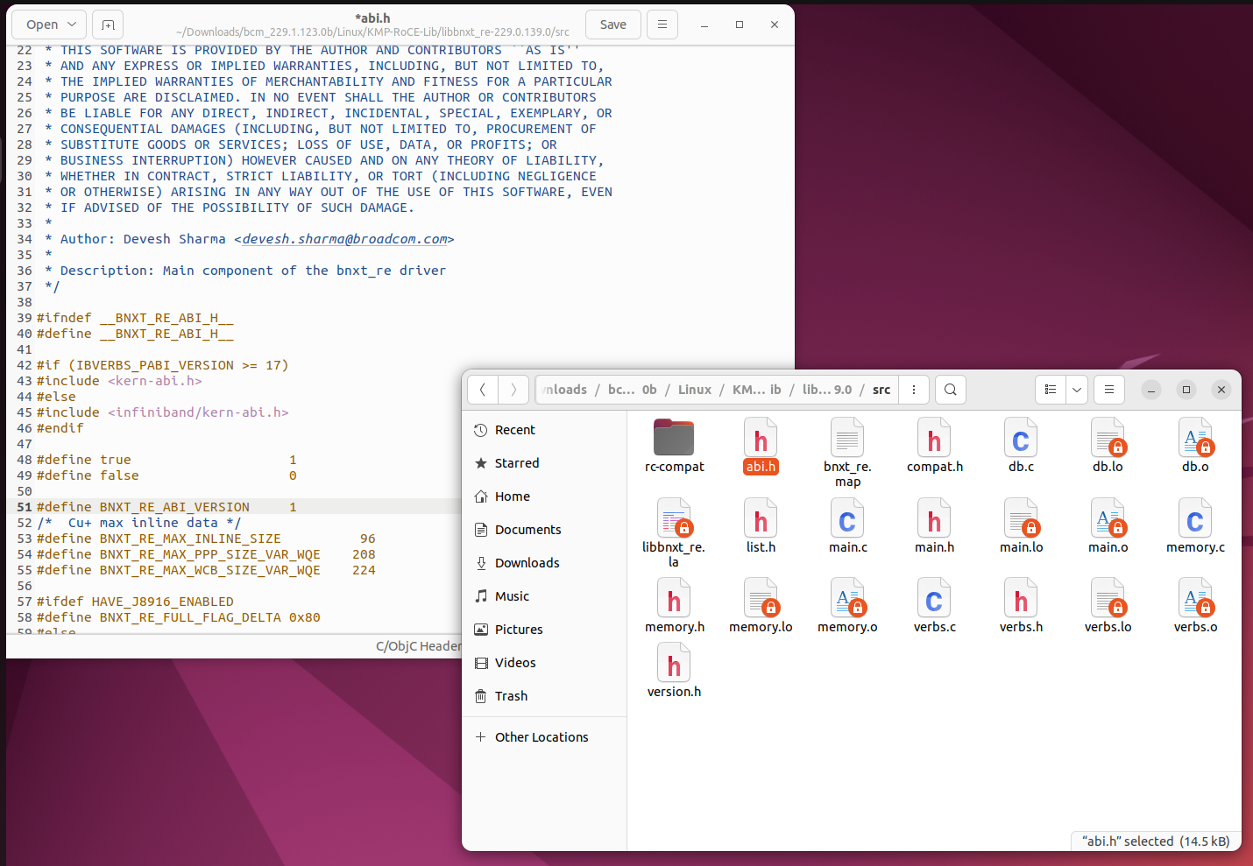Image resolution: width=1253 pixels, height=866 pixels.
Task: Navigate back in file manager
Action: pyautogui.click(x=483, y=390)
